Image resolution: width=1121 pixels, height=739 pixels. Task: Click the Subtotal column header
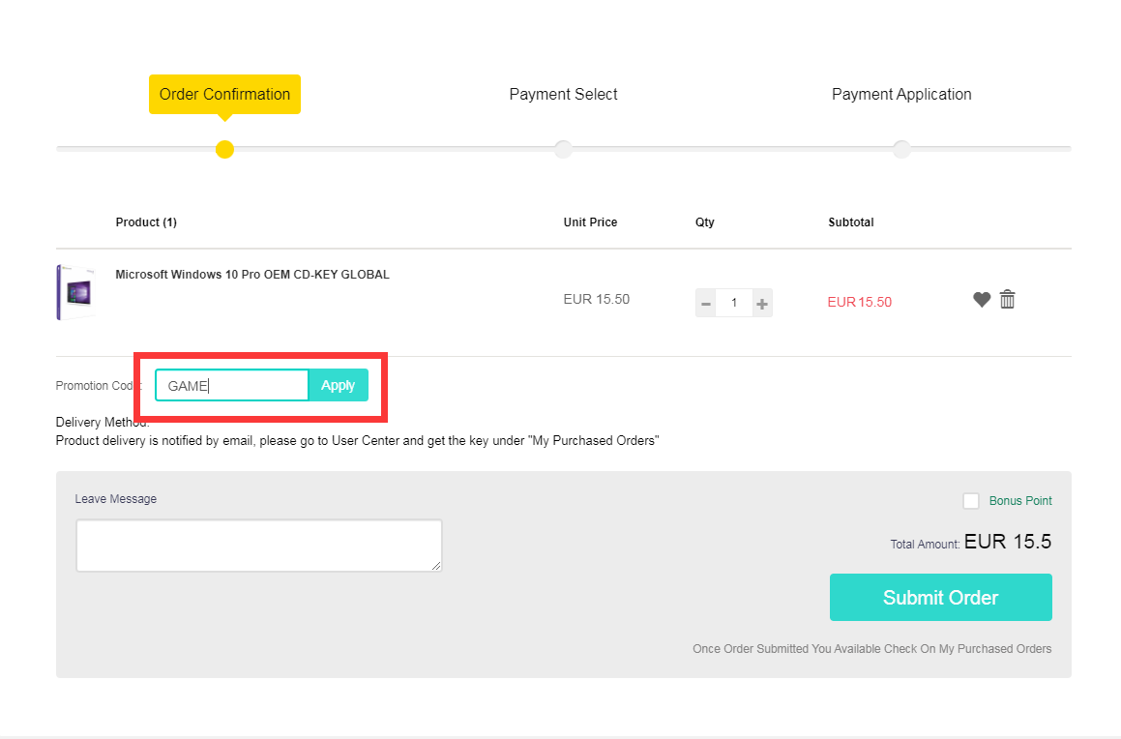click(x=851, y=222)
